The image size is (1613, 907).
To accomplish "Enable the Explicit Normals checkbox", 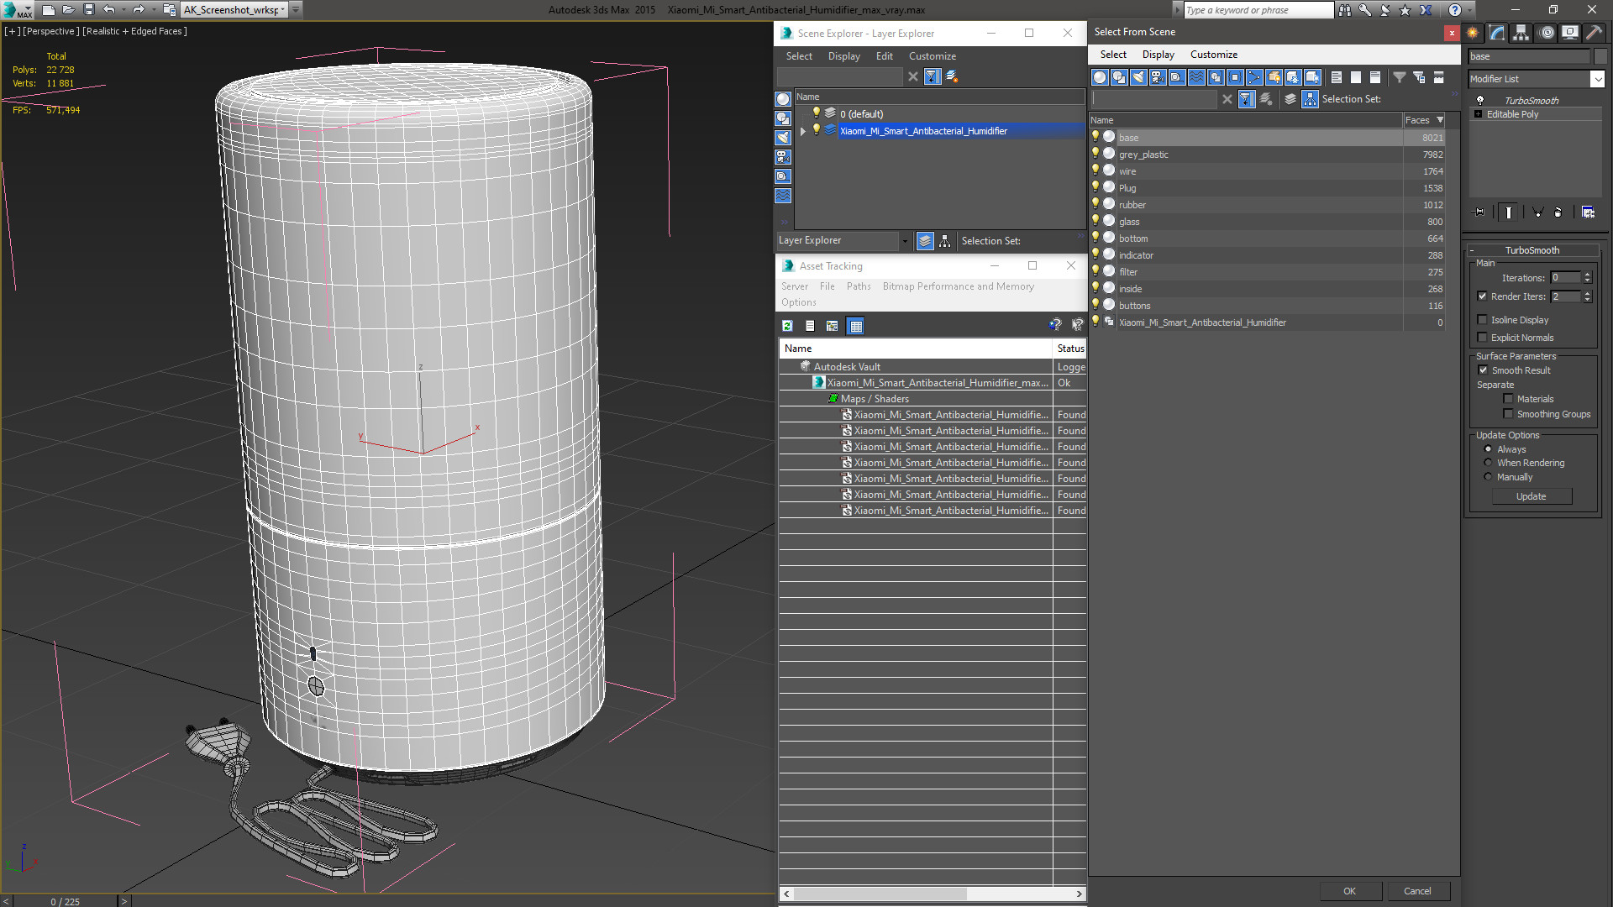I will coord(1483,338).
